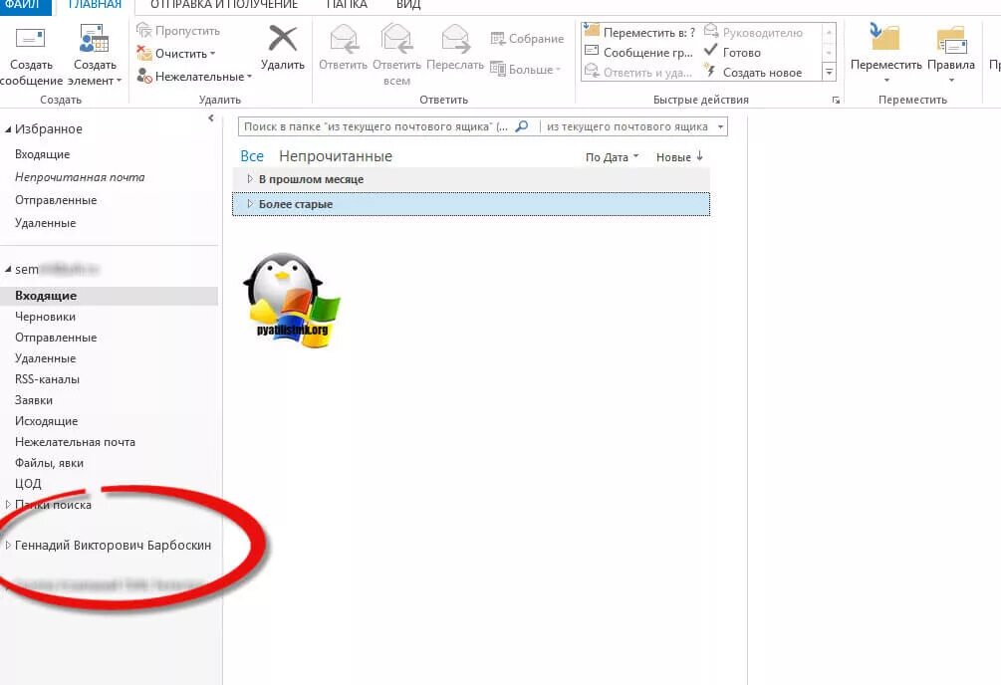This screenshot has width=1001, height=685.
Task: Select quick step Переместить в: ?
Action: (x=640, y=32)
